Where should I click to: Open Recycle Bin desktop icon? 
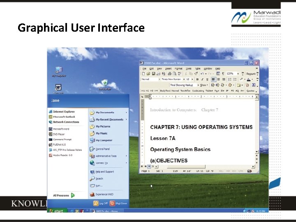click(104, 85)
